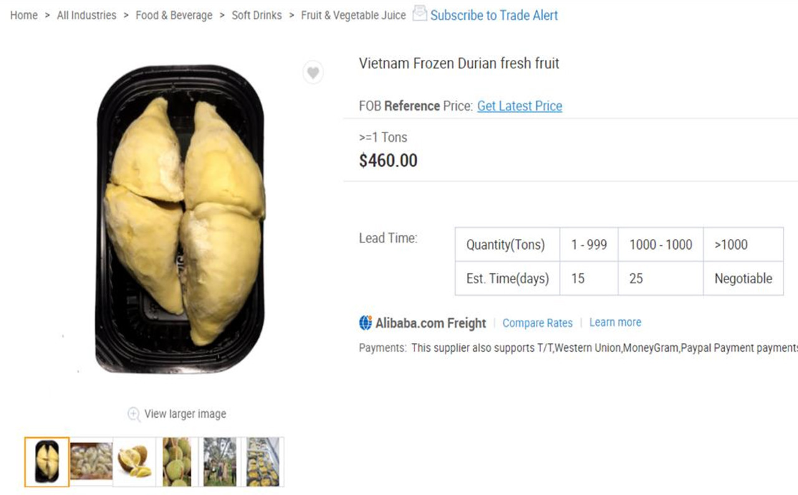
Task: Click View larger image text
Action: pyautogui.click(x=185, y=413)
